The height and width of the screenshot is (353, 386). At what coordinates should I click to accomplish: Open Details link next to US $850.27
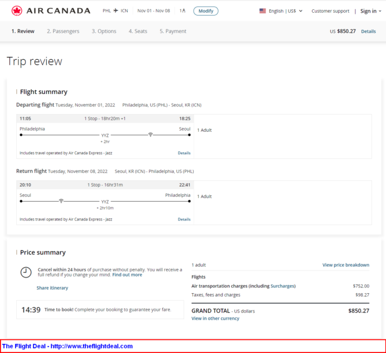click(368, 31)
